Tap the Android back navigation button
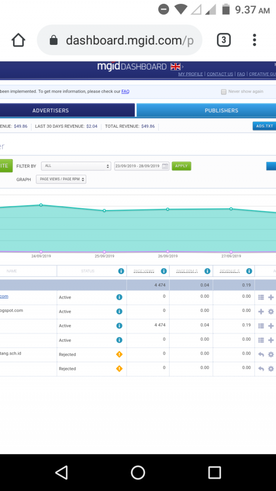Image resolution: width=276 pixels, height=491 pixels. coord(62,472)
